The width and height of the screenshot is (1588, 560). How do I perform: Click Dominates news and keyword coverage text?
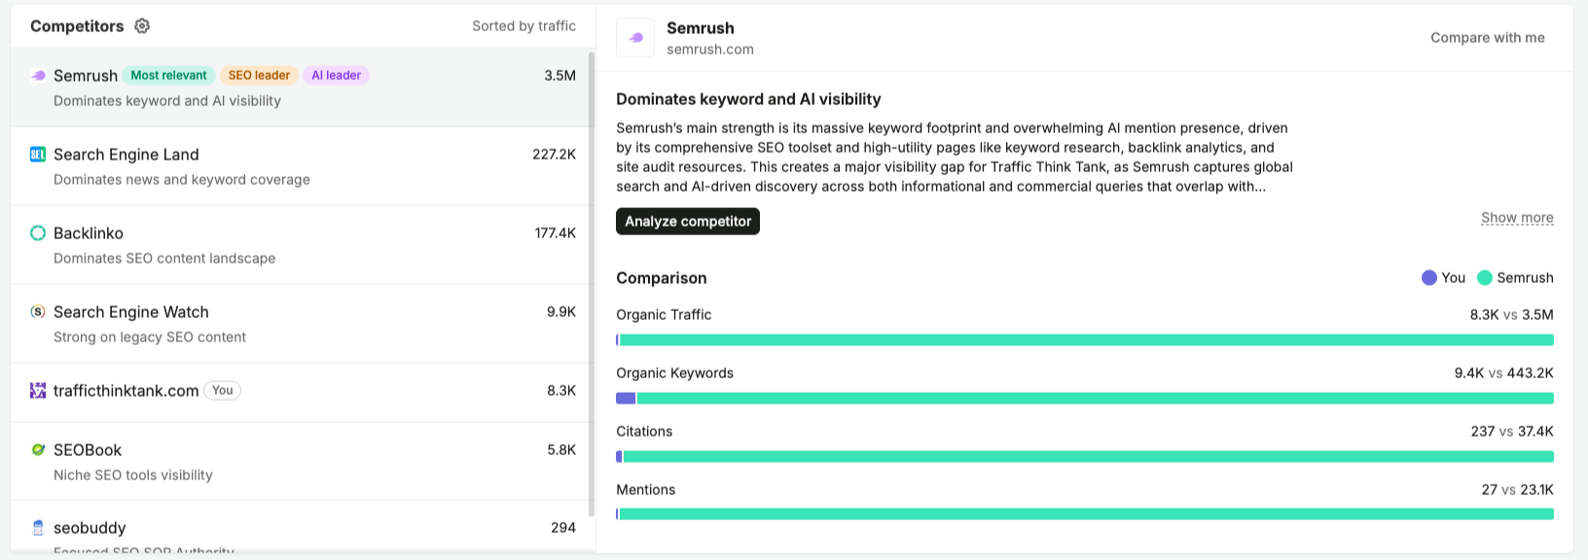click(182, 180)
